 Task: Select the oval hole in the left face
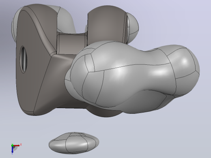click(x=24, y=60)
